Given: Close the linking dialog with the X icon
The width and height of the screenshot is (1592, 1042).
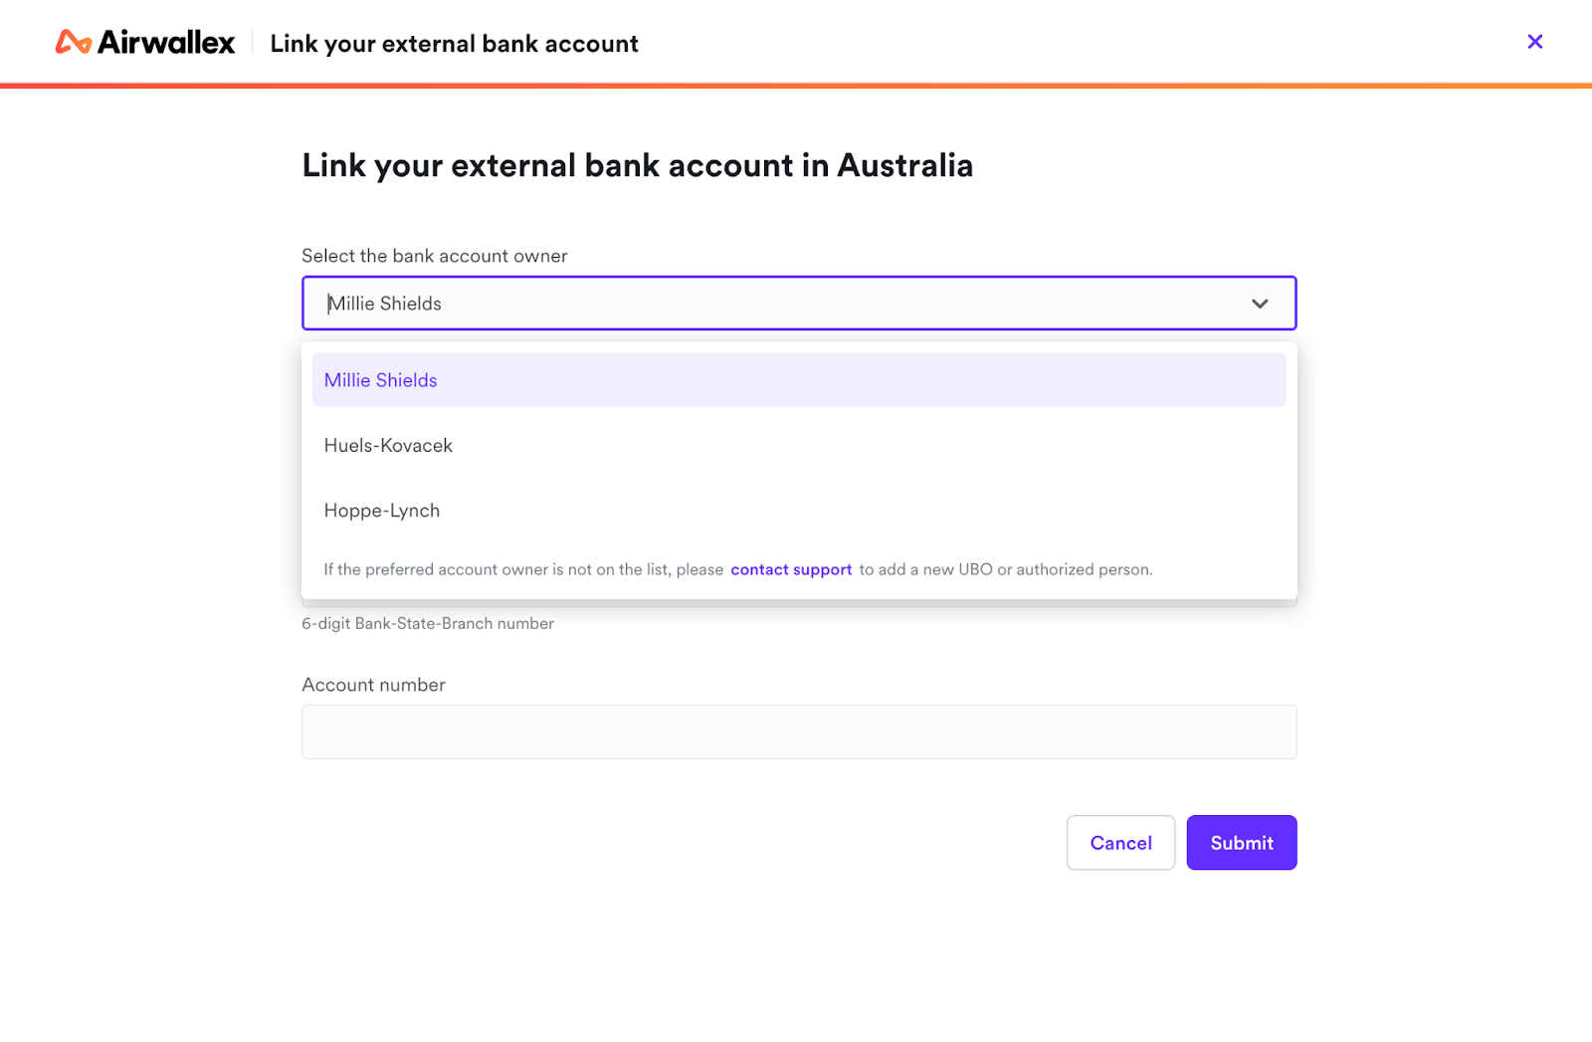Looking at the screenshot, I should point(1535,42).
